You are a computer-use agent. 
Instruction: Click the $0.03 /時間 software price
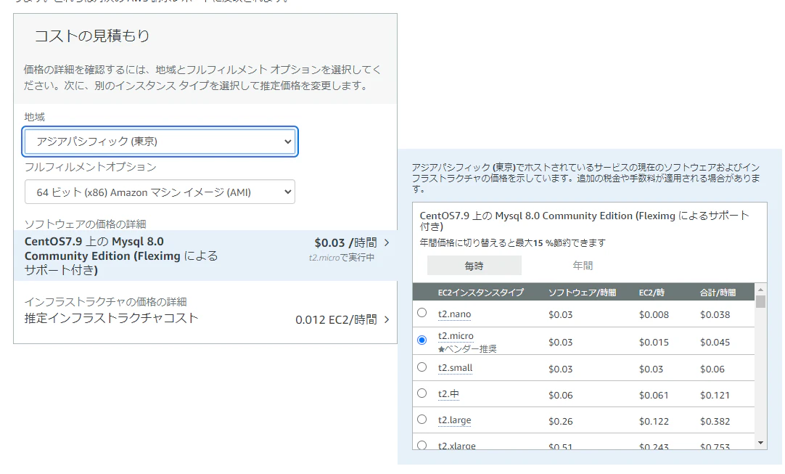click(345, 243)
